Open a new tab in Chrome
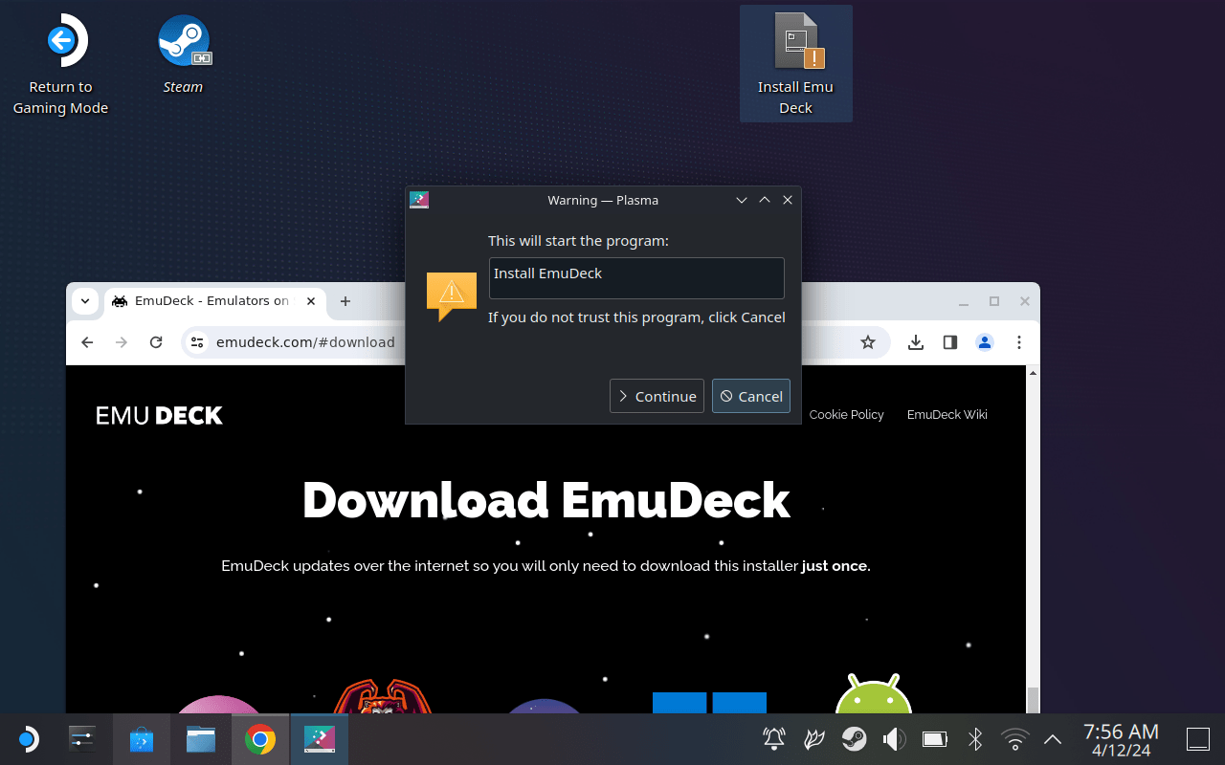The width and height of the screenshot is (1225, 765). (x=345, y=301)
